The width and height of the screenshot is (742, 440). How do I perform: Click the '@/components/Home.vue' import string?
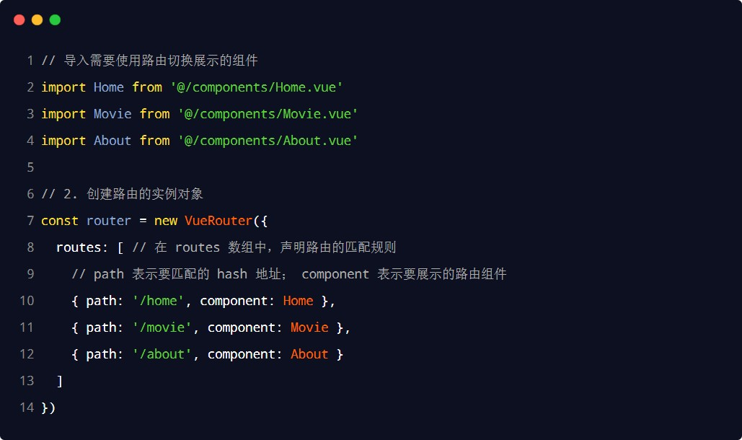pos(256,87)
